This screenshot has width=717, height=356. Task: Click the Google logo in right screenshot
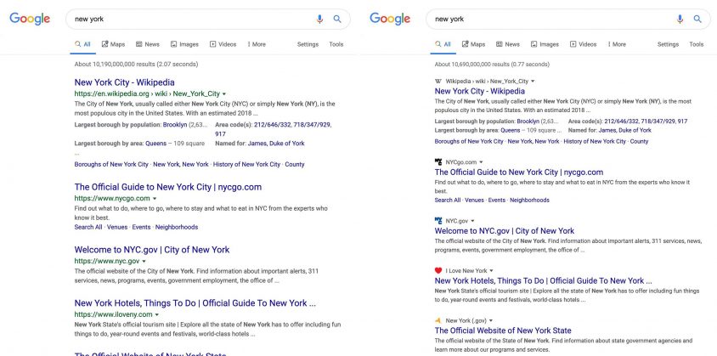[390, 19]
